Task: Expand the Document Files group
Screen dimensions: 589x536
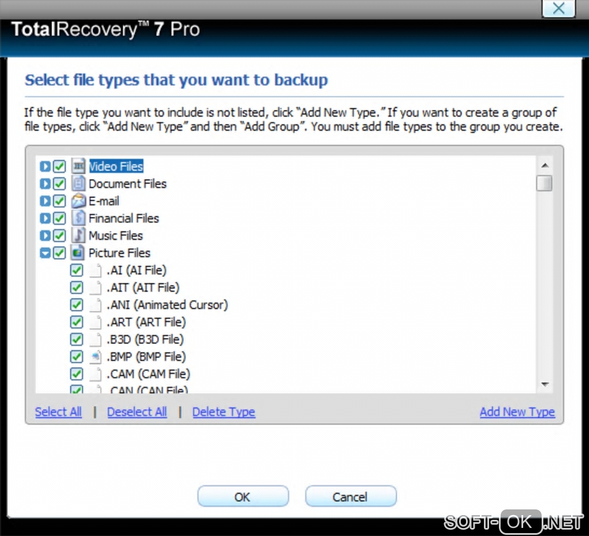Action: click(x=45, y=183)
